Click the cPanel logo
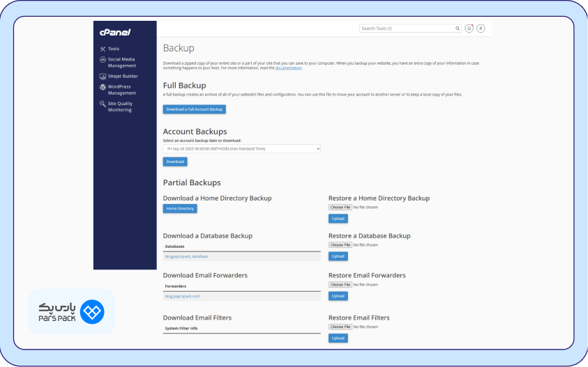 115,32
